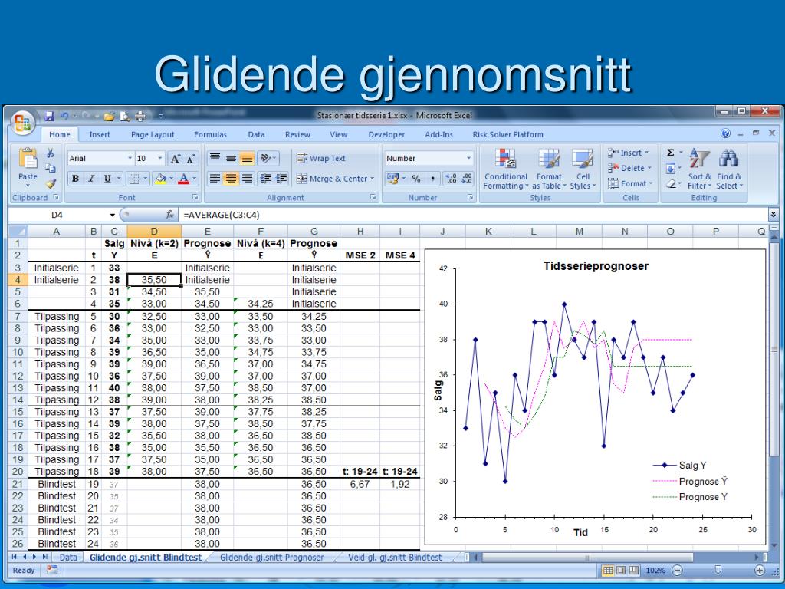Open the Find & Select binoculars
This screenshot has width=785, height=589.
point(729,169)
